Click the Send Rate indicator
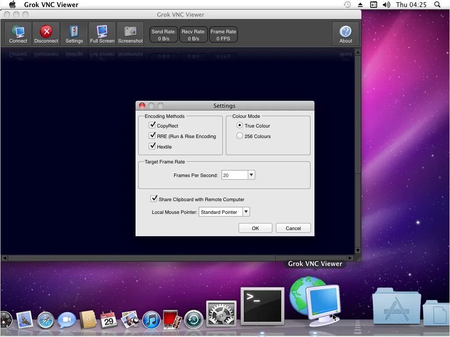The image size is (450, 337). pos(164,35)
